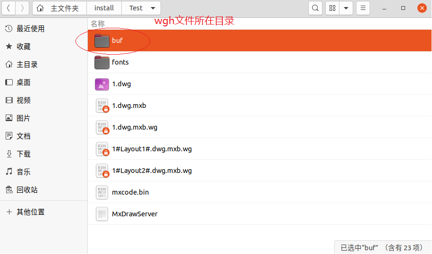Screen dimensions: 432x254
Task: Open view options dropdown arrow
Action: [x=346, y=8]
